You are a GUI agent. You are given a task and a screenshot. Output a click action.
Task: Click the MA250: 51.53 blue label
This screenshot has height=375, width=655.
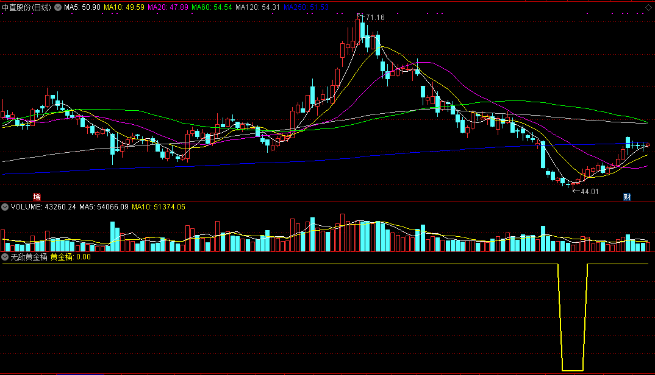tap(306, 7)
